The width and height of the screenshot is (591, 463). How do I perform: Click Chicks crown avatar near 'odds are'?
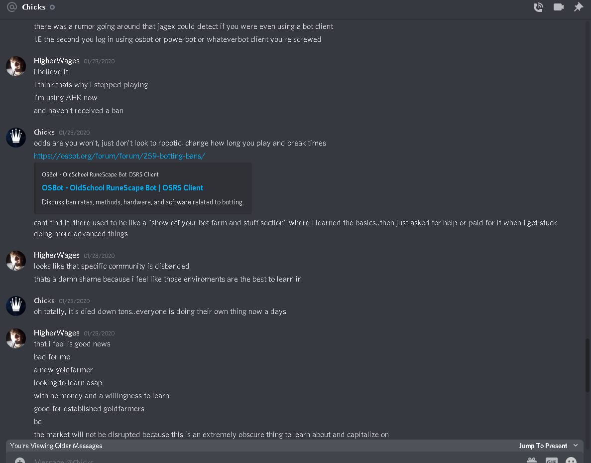16,138
